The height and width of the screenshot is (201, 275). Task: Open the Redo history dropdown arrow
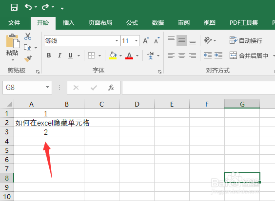53,7
